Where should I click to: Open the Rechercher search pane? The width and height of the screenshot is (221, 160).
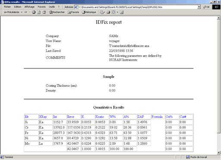click(57, 12)
